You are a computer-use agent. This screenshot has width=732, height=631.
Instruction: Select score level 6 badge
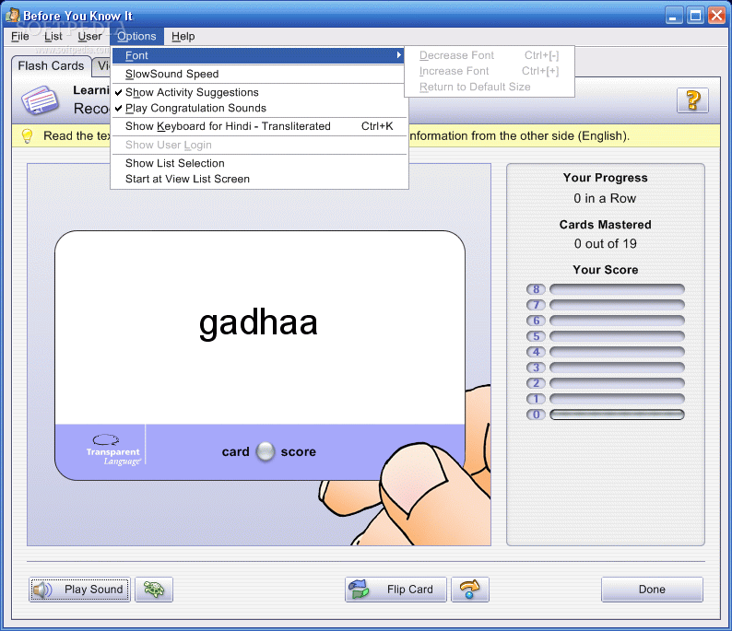[536, 321]
